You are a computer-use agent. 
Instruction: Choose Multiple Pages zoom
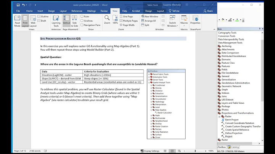coord(129,21)
